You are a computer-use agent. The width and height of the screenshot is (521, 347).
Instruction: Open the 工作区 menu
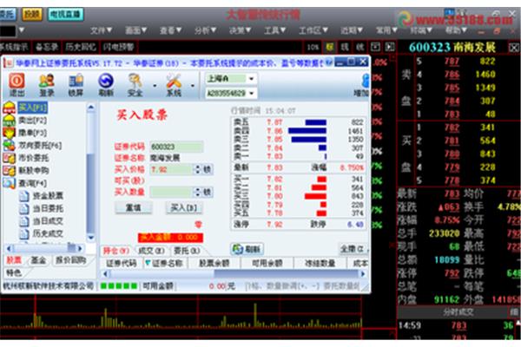coord(313,30)
